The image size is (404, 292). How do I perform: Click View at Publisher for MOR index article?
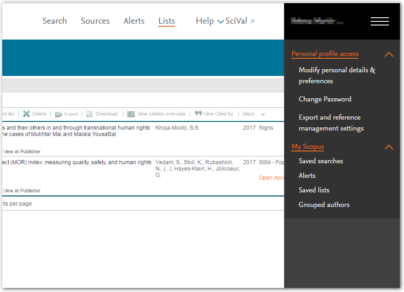pos(22,191)
